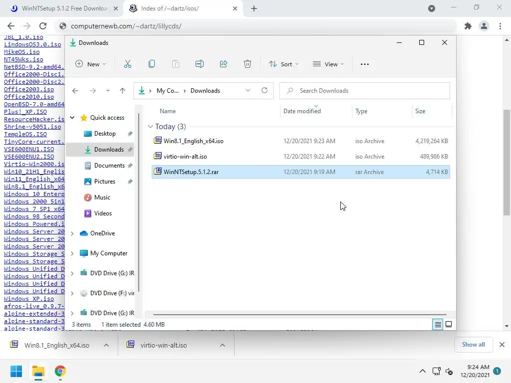Open Windows_XP.iso link
The image size is (511, 383).
[x=28, y=299]
